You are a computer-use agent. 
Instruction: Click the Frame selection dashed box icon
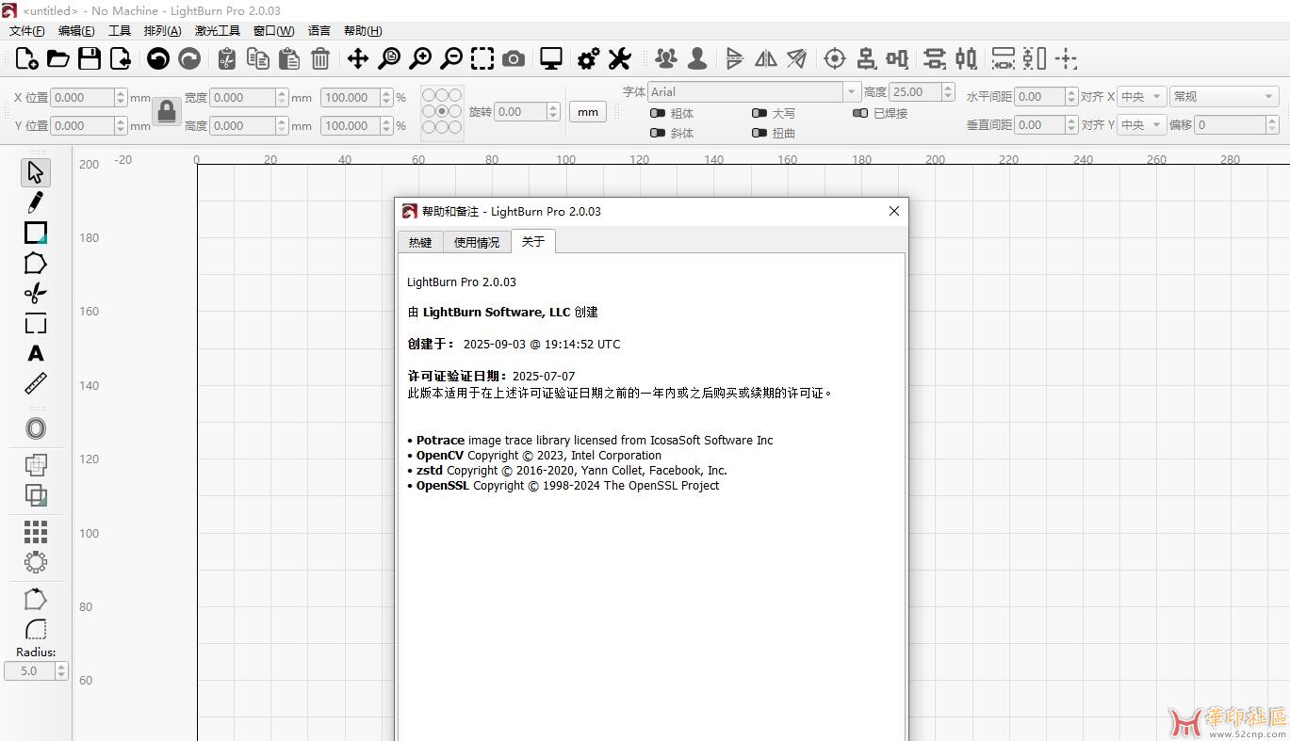(482, 59)
